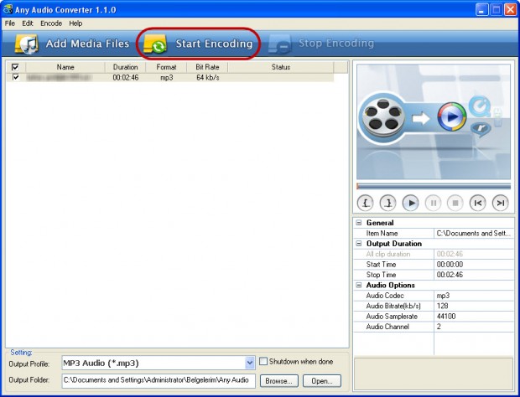Uncheck the mp3 file row checkbox
The height and width of the screenshot is (397, 520).
pos(15,78)
